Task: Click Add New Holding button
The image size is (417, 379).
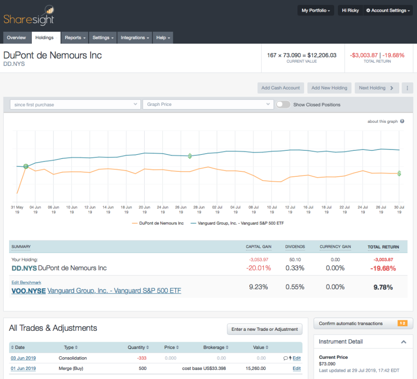Action: click(329, 88)
